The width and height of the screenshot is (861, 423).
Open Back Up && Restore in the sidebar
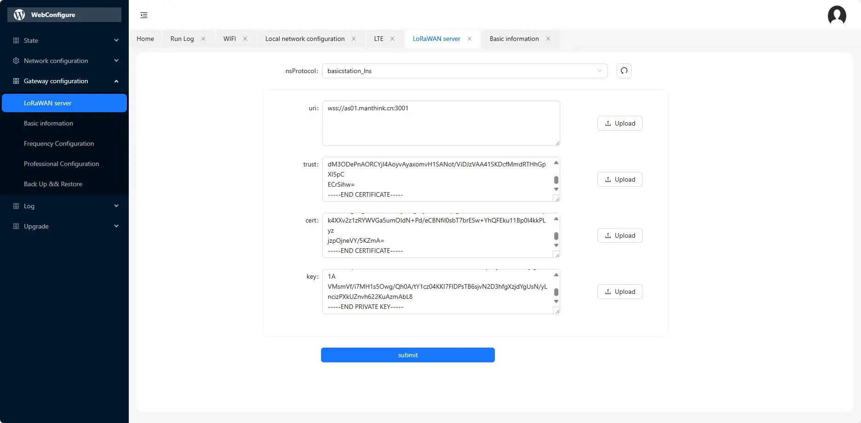(64, 184)
